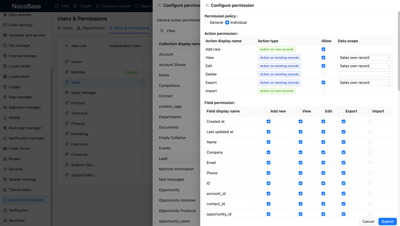Viewport: 400px width, 226px height.
Task: Enable the Delete action Allow checkbox
Action: click(323, 74)
